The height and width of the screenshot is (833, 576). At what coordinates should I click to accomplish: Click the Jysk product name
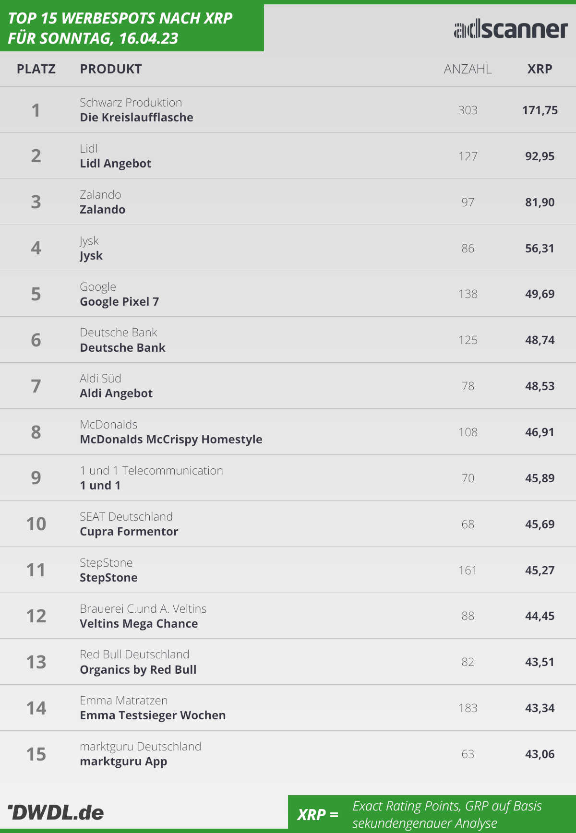(91, 256)
